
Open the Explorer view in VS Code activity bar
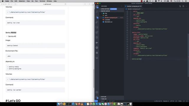tap(97, 7)
